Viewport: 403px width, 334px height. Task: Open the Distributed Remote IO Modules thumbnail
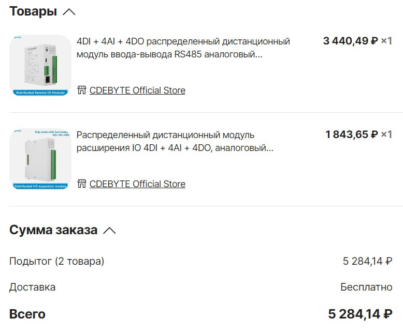(40, 66)
